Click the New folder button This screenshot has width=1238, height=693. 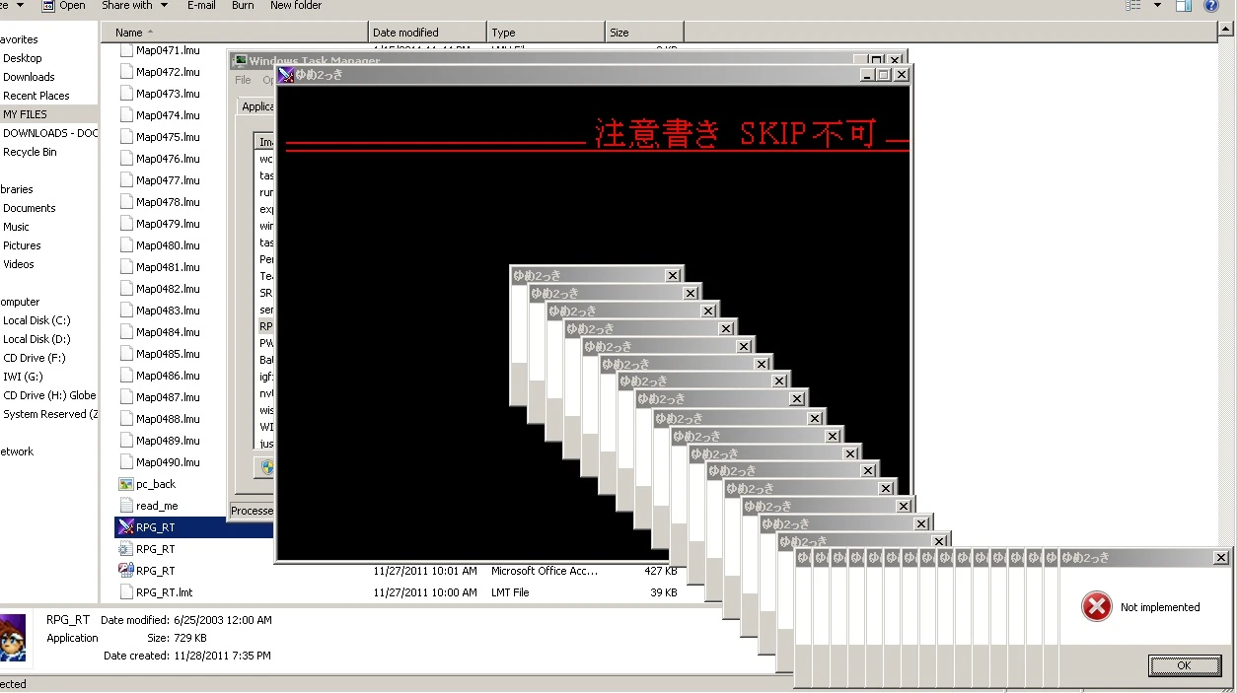(x=296, y=5)
